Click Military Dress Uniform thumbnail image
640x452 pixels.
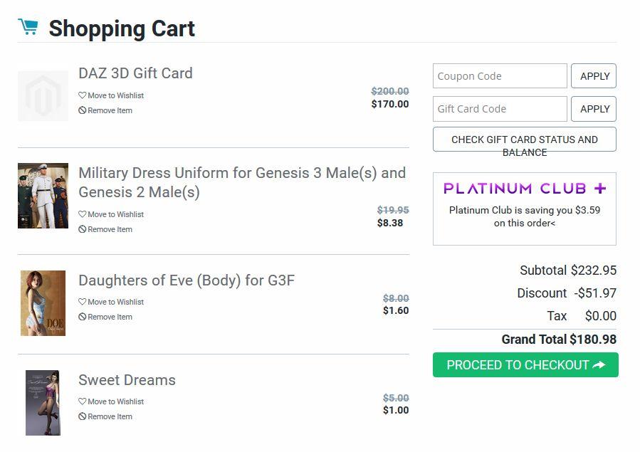pos(43,196)
